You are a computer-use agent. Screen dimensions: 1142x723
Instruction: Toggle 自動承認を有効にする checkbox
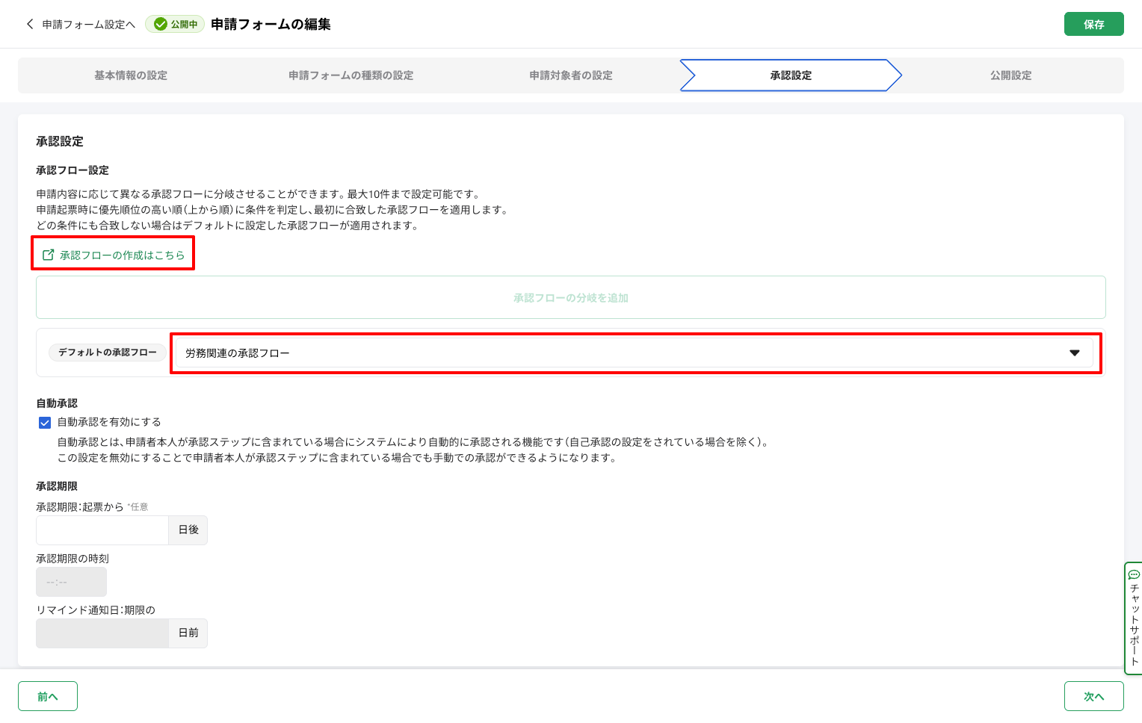click(x=45, y=423)
